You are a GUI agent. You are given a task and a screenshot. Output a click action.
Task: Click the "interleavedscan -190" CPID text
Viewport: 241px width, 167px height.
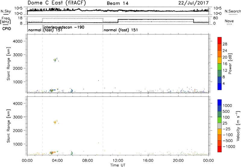(64, 27)
